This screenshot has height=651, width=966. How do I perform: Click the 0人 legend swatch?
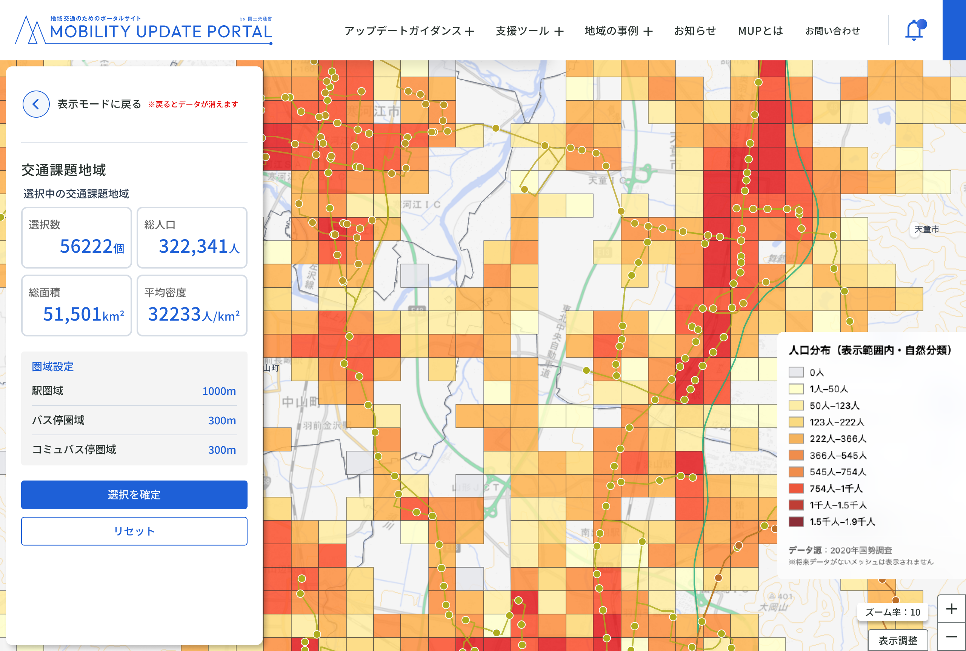point(796,372)
